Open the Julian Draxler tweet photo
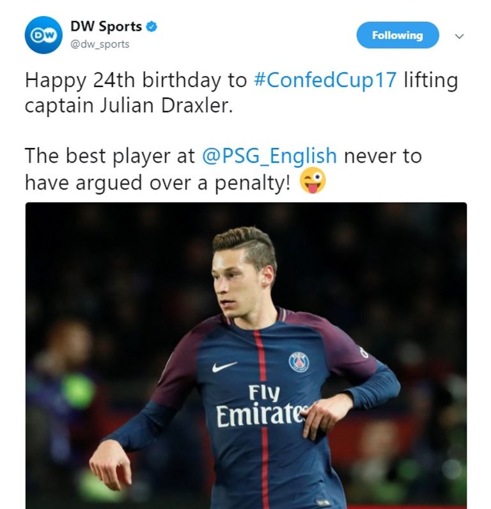491x509 pixels. (x=246, y=355)
